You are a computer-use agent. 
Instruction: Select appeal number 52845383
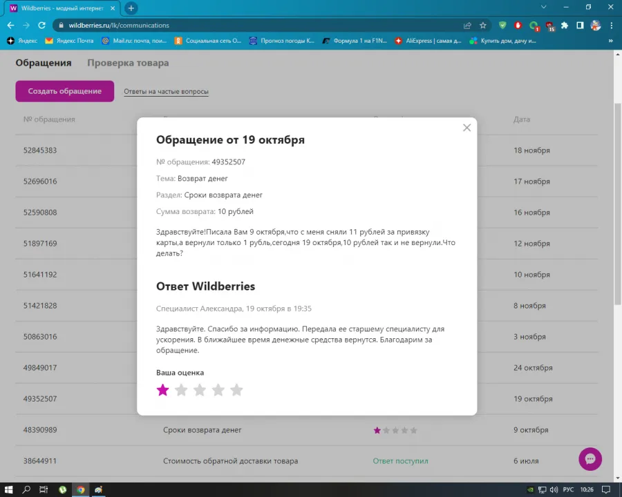40,150
